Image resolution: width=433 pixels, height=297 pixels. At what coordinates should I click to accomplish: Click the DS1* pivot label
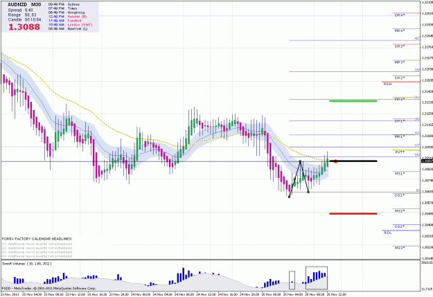click(400, 195)
